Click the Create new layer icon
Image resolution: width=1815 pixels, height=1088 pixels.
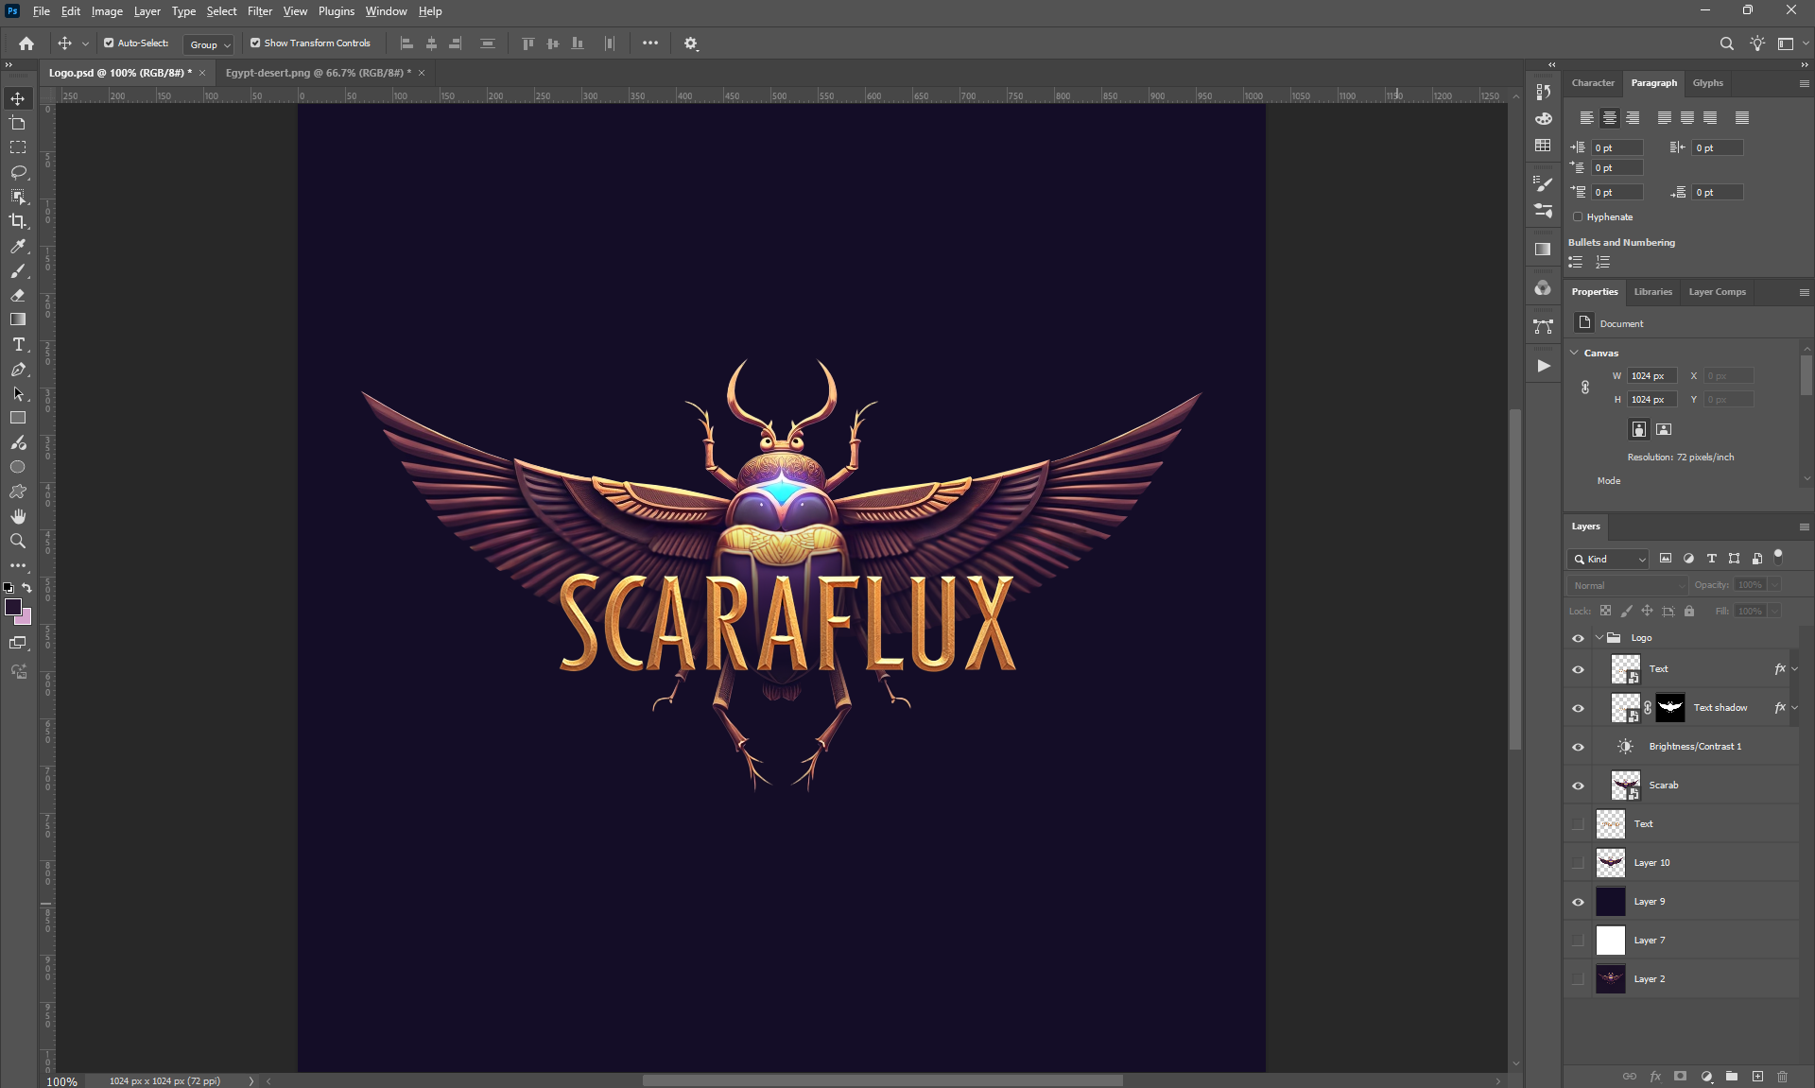(x=1757, y=1077)
